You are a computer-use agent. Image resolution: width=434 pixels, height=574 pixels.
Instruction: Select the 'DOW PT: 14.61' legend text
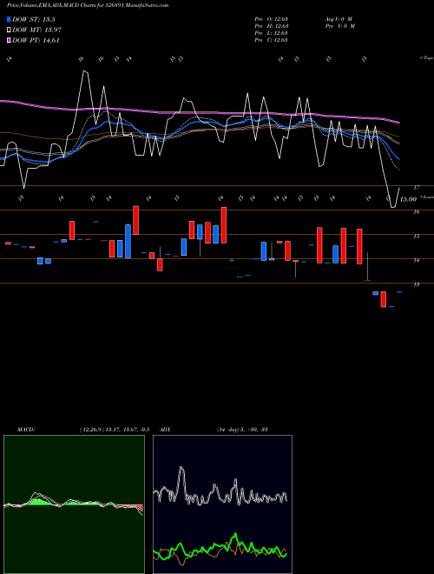pos(36,41)
